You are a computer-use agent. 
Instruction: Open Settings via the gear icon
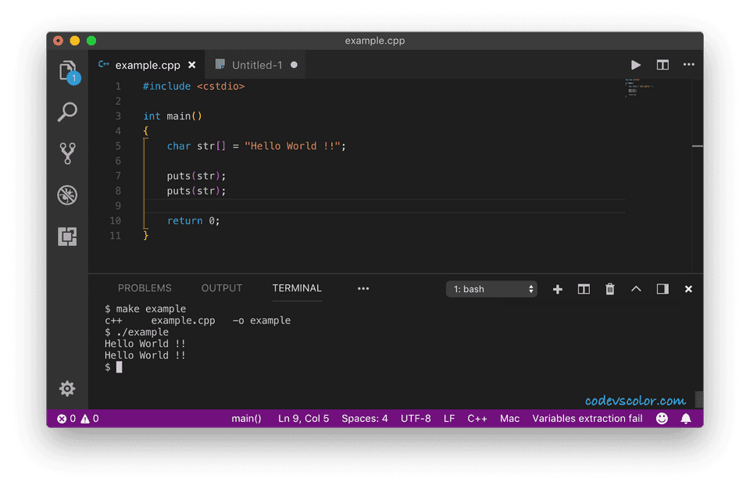point(67,388)
